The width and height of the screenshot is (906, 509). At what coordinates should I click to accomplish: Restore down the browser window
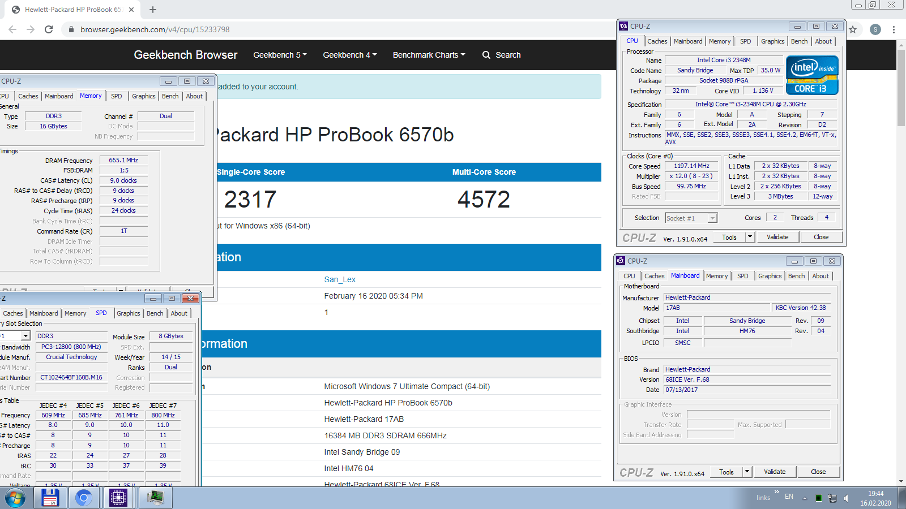[873, 5]
